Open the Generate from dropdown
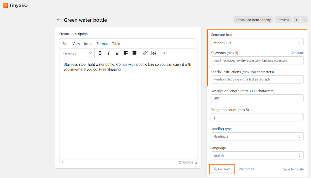 (257, 42)
